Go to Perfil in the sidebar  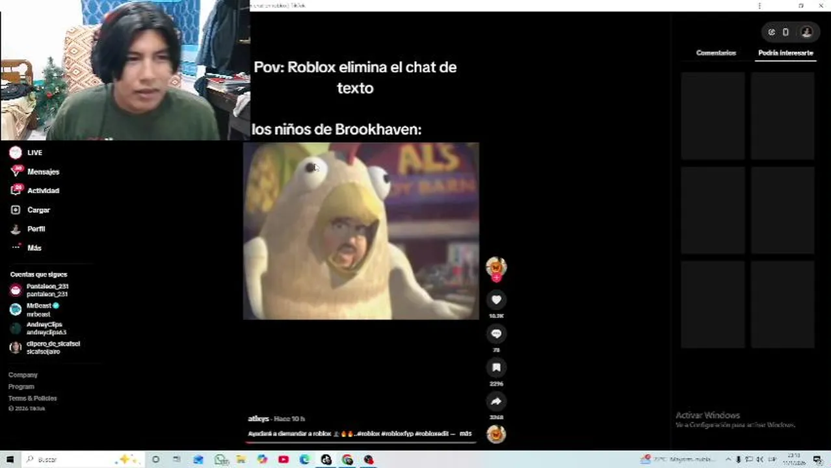(27, 229)
